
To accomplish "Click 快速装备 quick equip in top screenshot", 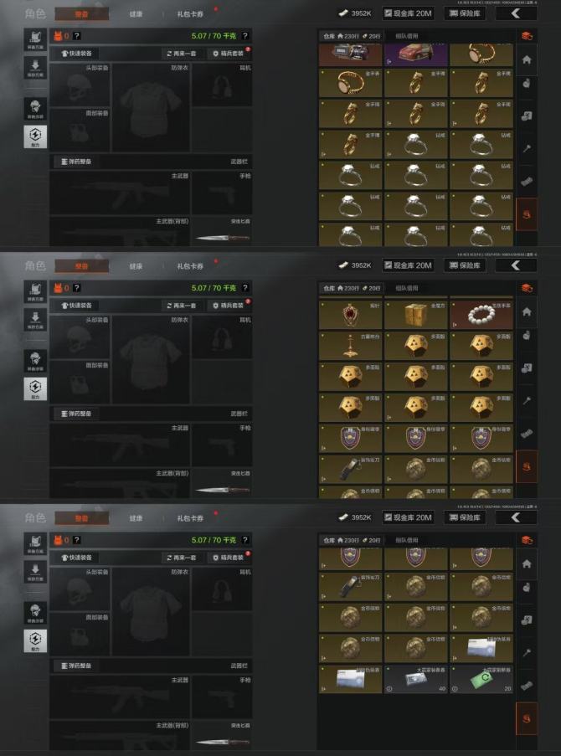I will point(76,53).
